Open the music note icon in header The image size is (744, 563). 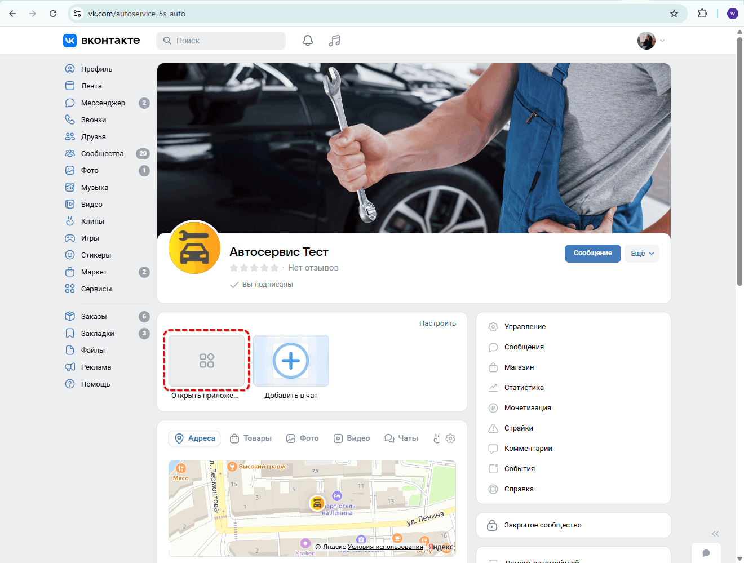pos(335,41)
